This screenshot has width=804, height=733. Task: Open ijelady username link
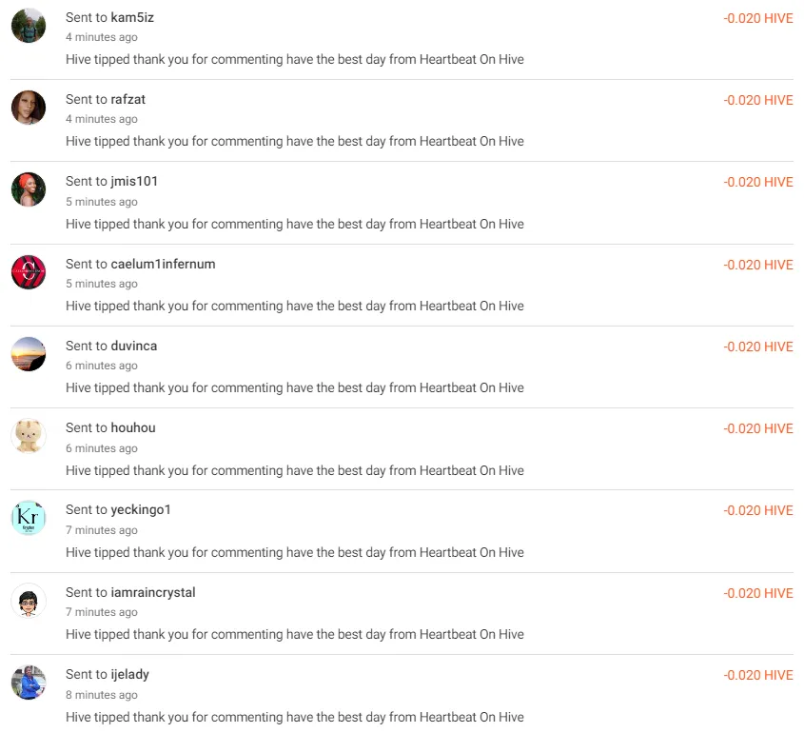click(x=130, y=675)
